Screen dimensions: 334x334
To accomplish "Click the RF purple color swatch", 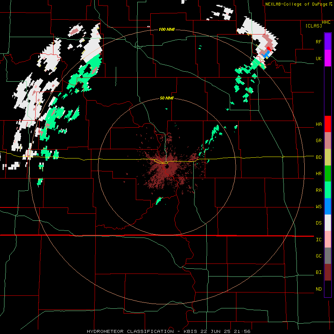I will point(328,42).
